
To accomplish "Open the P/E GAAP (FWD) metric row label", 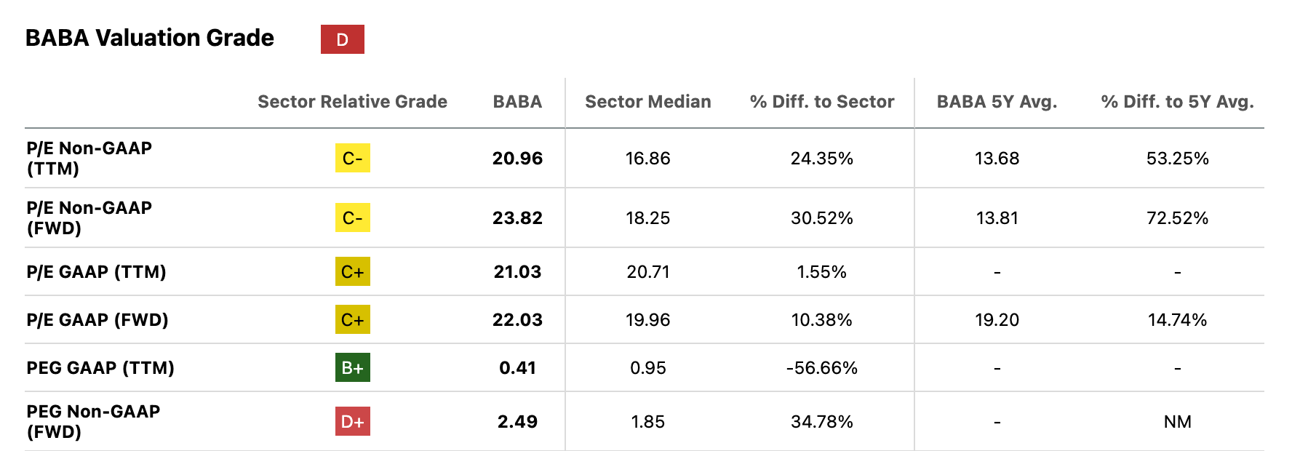I will pyautogui.click(x=97, y=319).
